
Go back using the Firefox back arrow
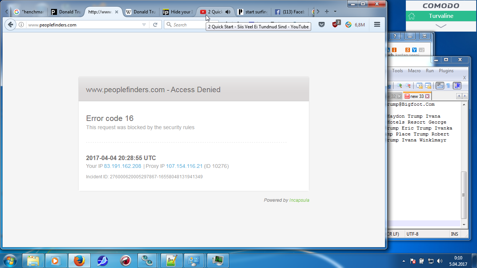(x=10, y=25)
